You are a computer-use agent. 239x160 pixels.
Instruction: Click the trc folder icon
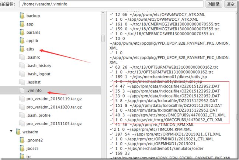pyautogui.click(x=22, y=156)
